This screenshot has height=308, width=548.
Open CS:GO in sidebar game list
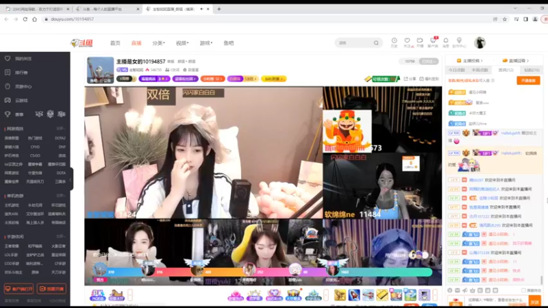pos(35,156)
